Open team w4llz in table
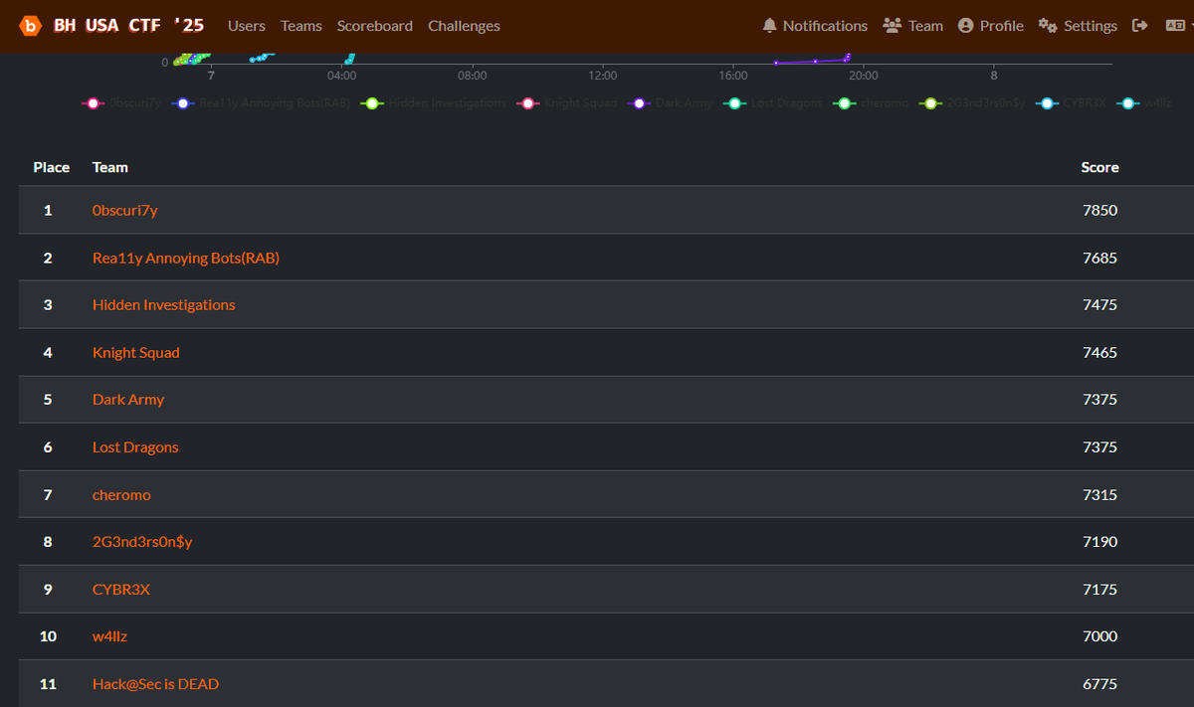The width and height of the screenshot is (1194, 707). [110, 636]
